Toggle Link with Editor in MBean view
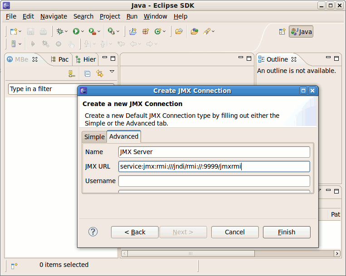 100,73
